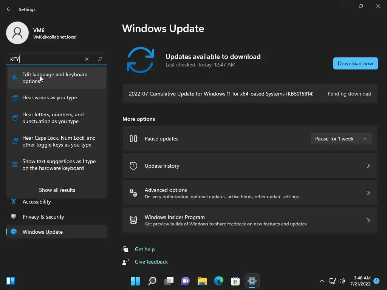Go back using the arrow next to Settings
Image resolution: width=387 pixels, height=290 pixels.
click(9, 9)
